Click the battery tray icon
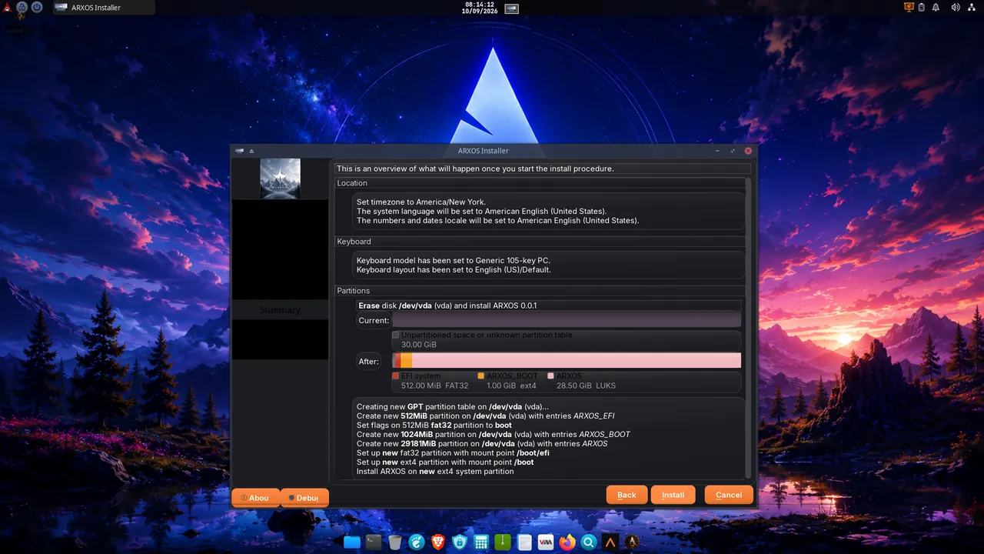Screen dimensions: 984x554 click(923, 7)
